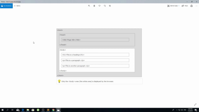The width and height of the screenshot is (199, 112).
Task: Click the People icon in system tray
Action: 173,110
